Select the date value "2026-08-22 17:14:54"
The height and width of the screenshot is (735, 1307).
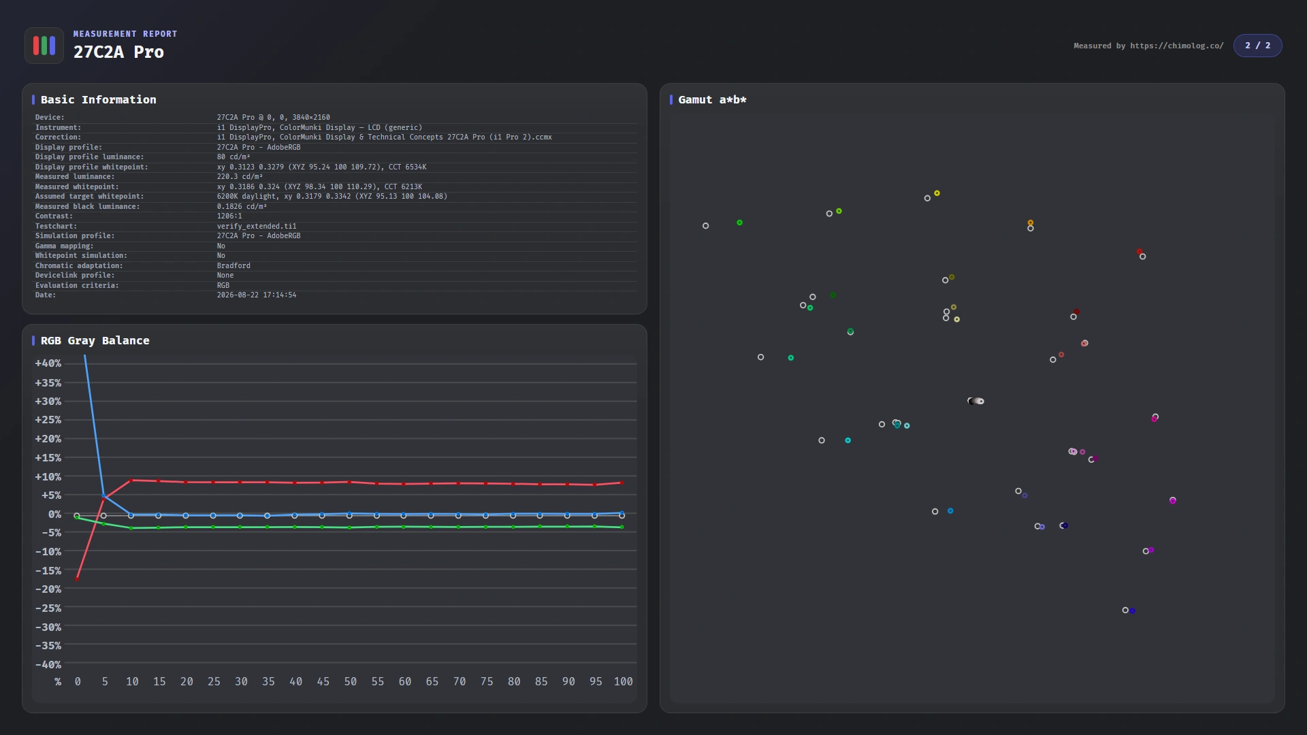(257, 295)
